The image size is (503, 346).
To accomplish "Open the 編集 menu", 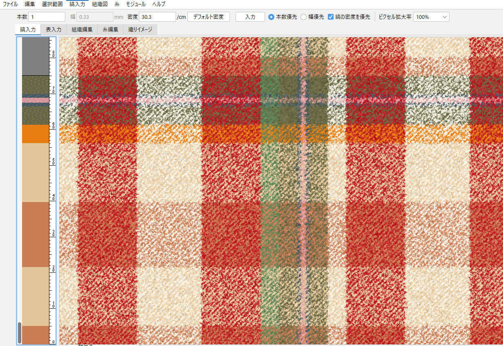I will [30, 4].
